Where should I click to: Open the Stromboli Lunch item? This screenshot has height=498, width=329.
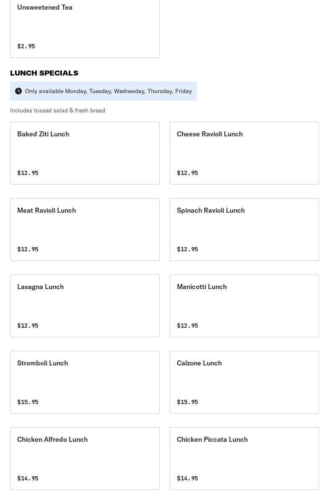click(x=85, y=382)
